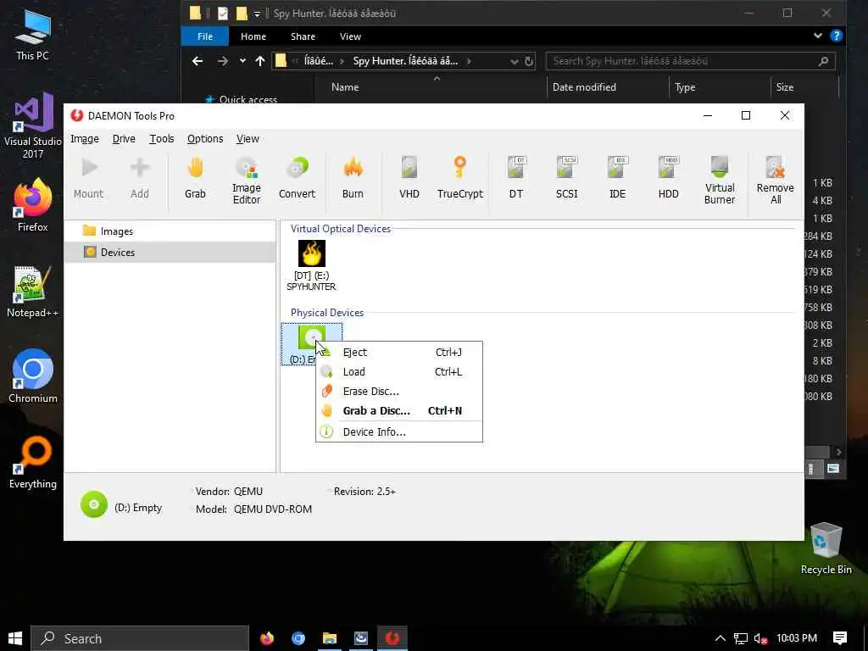
Task: Switch to Home tab in Explorer
Action: [x=253, y=36]
